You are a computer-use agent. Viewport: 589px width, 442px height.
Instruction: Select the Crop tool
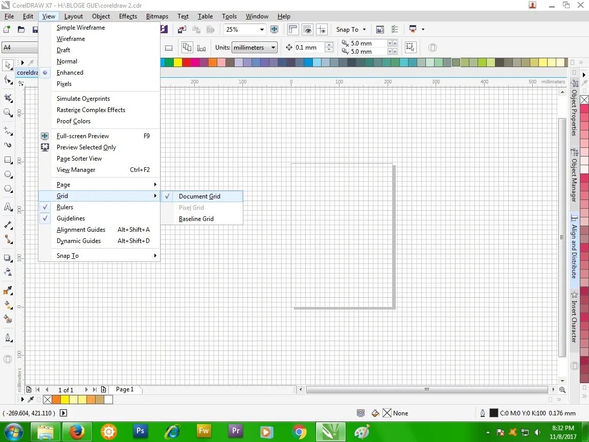pyautogui.click(x=8, y=98)
